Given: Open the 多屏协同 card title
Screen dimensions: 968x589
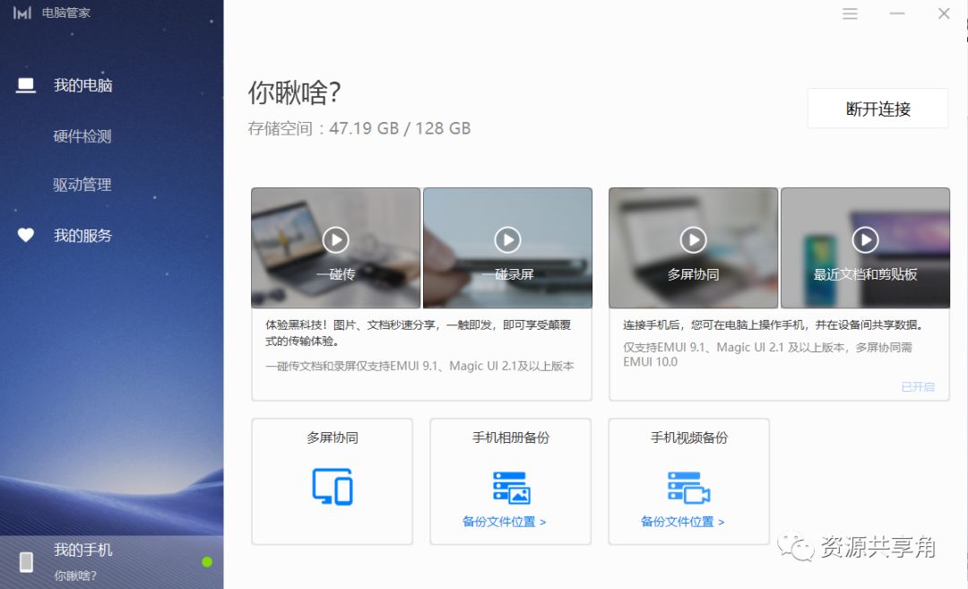Looking at the screenshot, I should 333,437.
